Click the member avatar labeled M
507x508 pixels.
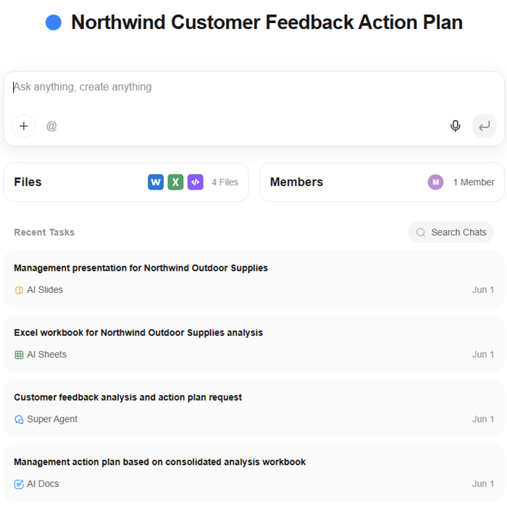[436, 182]
